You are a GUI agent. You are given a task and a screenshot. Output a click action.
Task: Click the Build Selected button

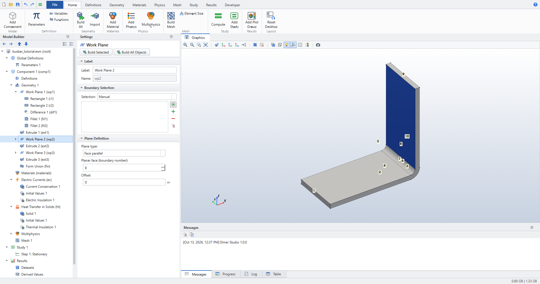pyautogui.click(x=96, y=52)
